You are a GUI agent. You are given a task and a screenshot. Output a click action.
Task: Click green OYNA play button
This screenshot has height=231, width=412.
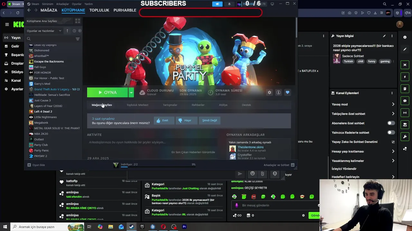pos(108,92)
